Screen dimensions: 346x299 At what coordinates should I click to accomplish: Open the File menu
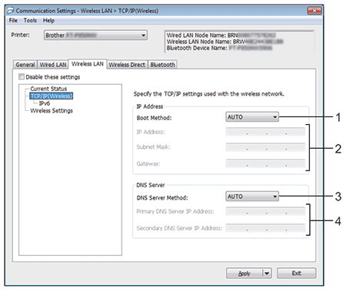13,21
